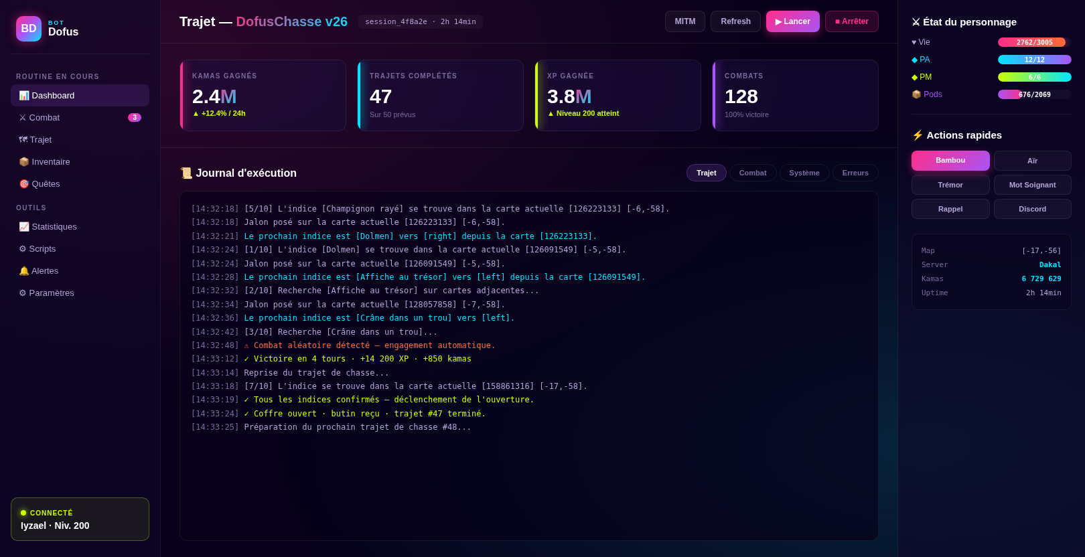1085x557 pixels.
Task: Click the gear icon next to Paramètres
Action: pyautogui.click(x=23, y=293)
